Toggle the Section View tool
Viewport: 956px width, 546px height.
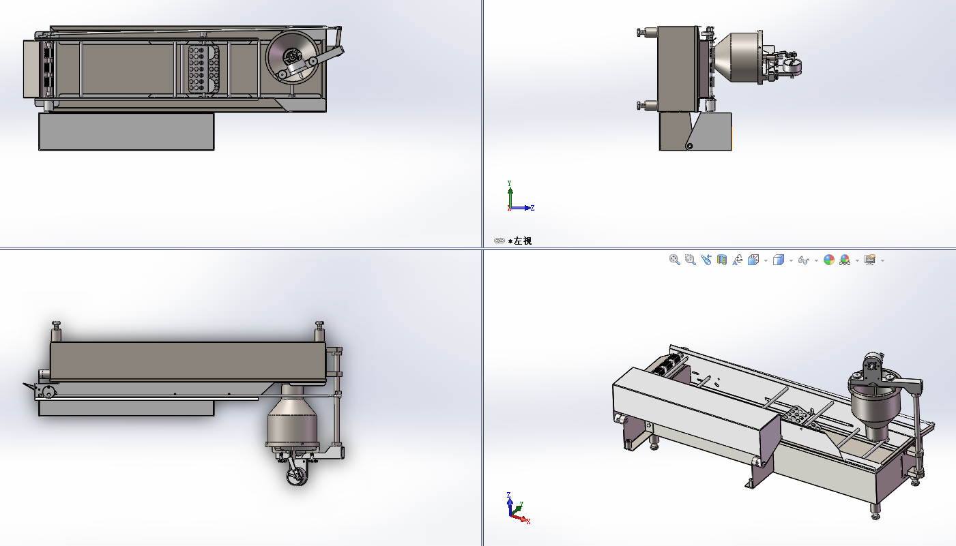coord(721,260)
